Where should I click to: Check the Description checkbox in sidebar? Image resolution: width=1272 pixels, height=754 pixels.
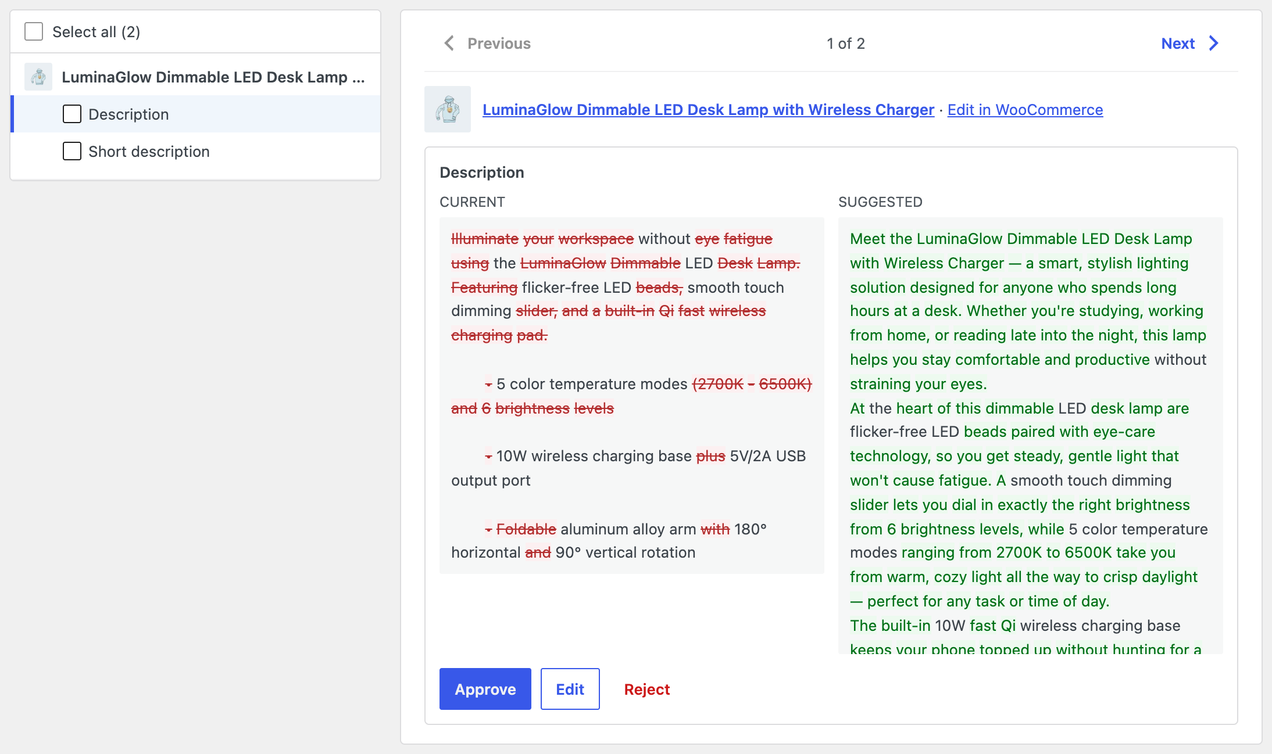(72, 114)
